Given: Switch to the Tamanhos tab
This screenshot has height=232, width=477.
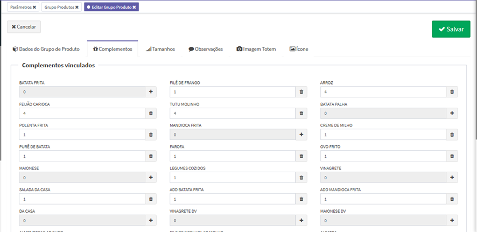Looking at the screenshot, I should tap(160, 49).
